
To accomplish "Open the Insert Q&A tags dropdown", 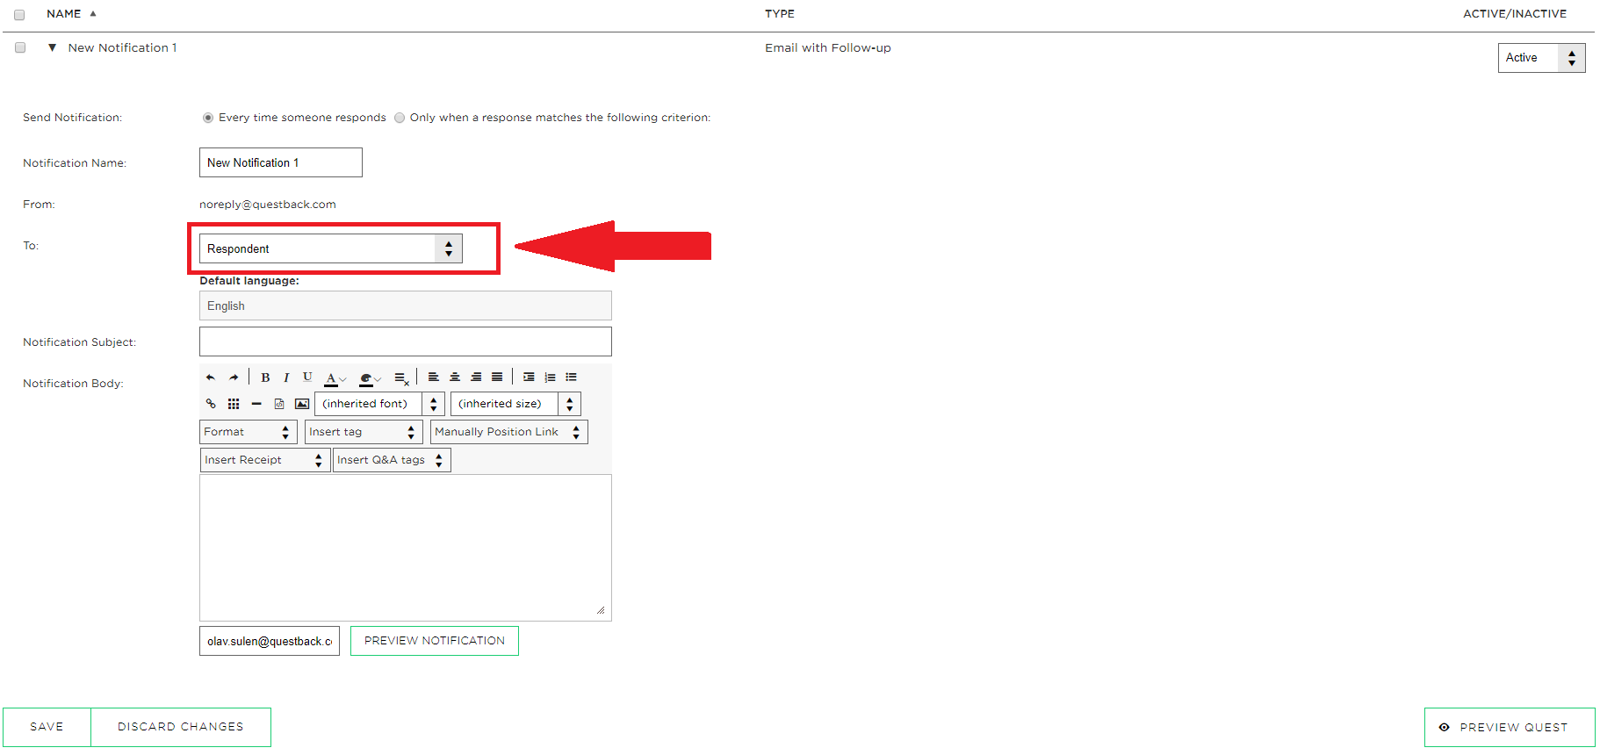I will [392, 460].
